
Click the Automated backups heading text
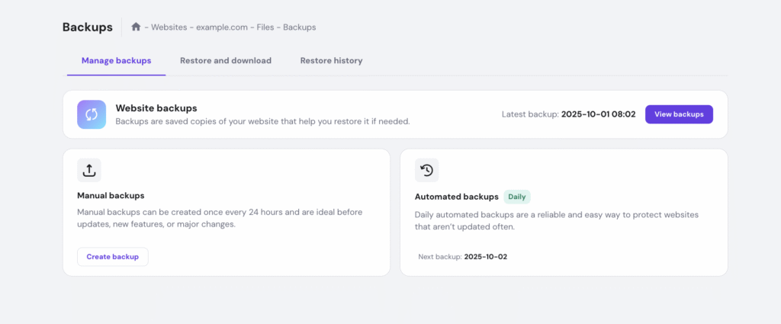pos(456,197)
